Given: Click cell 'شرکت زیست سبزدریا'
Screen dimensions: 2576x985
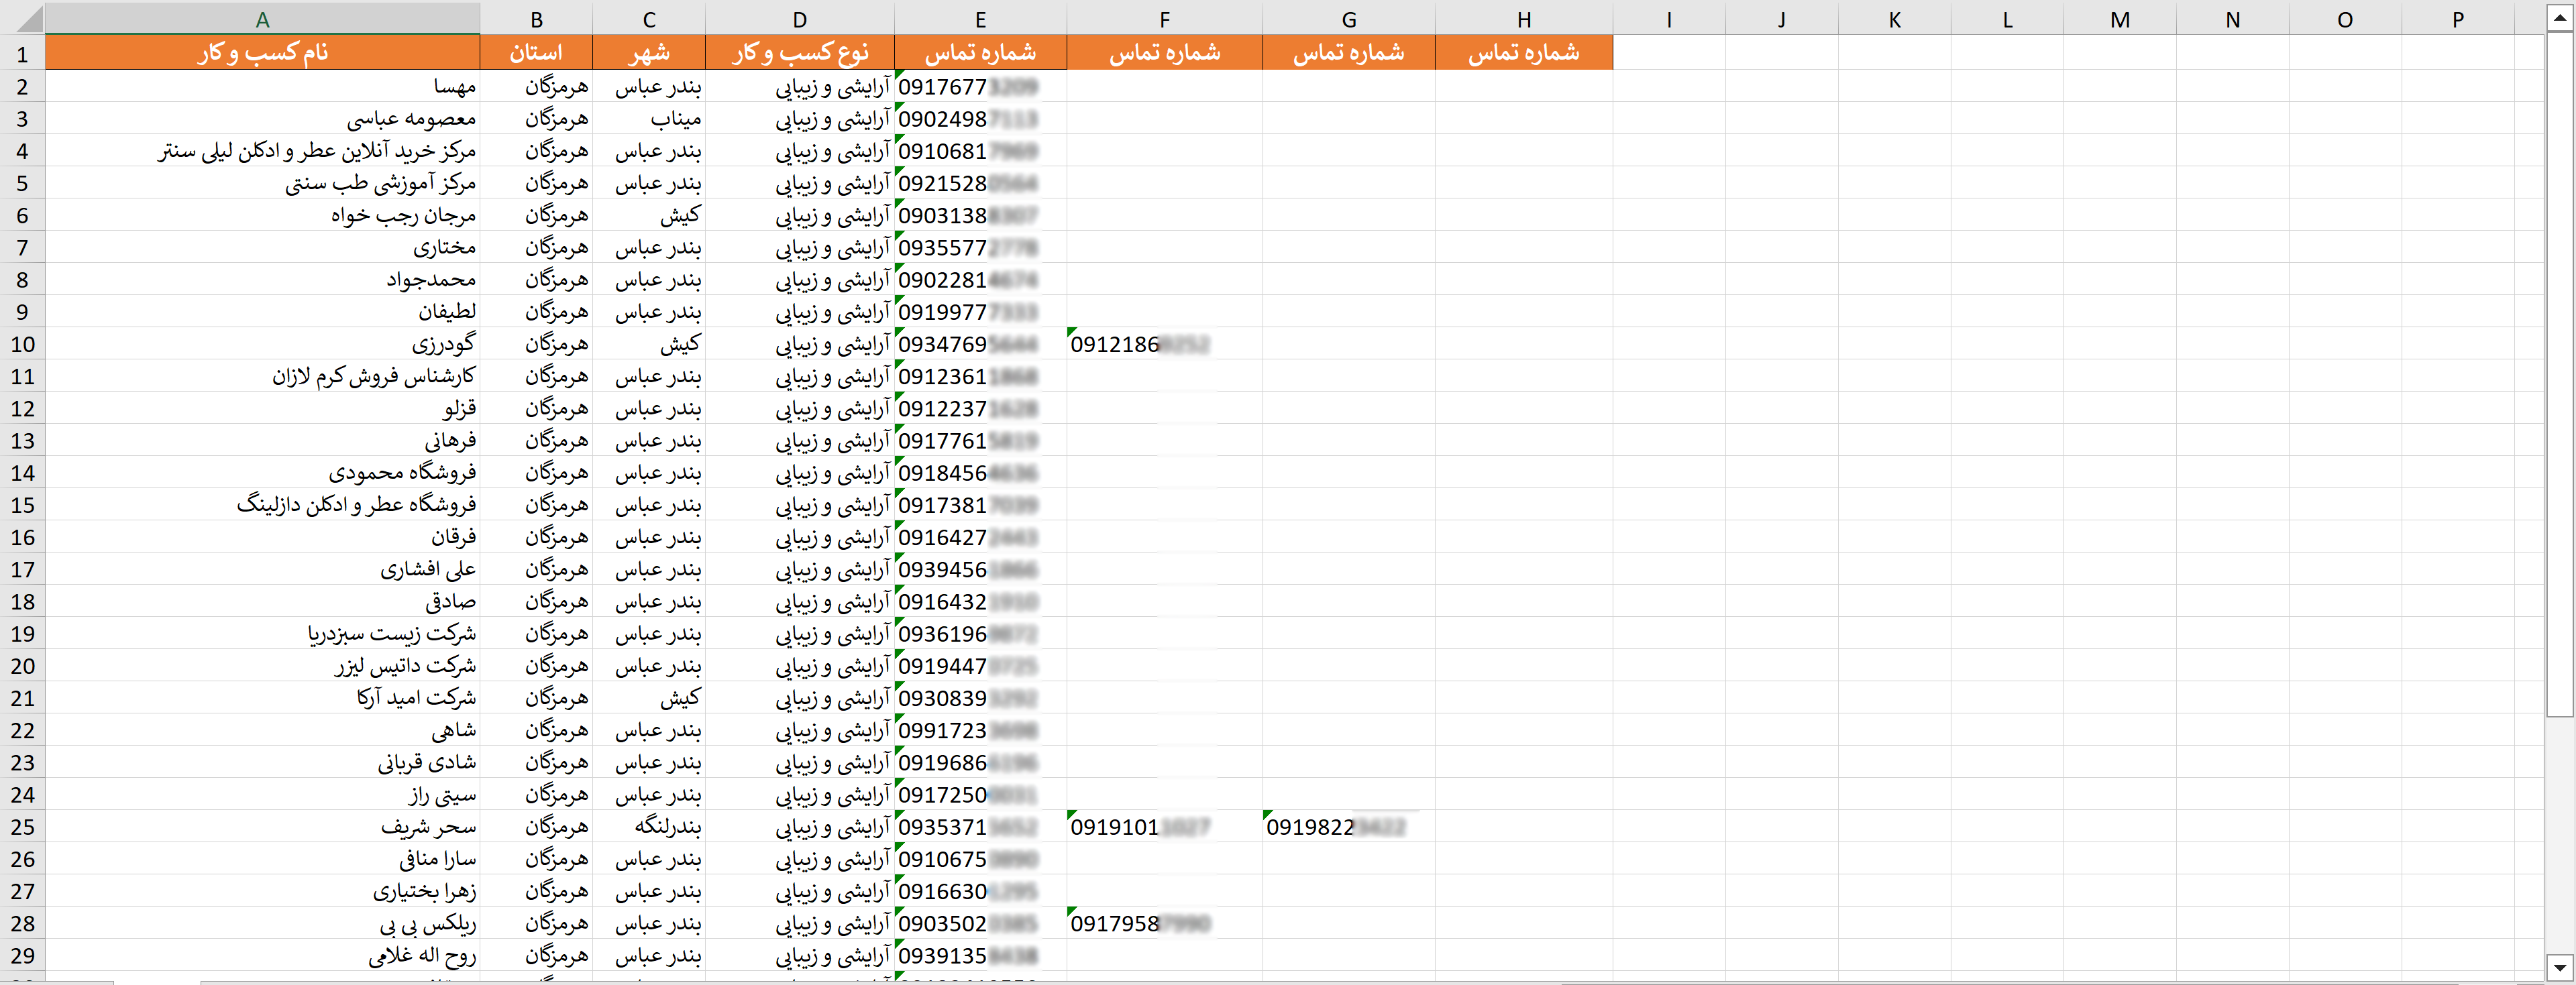Looking at the screenshot, I should pos(262,634).
